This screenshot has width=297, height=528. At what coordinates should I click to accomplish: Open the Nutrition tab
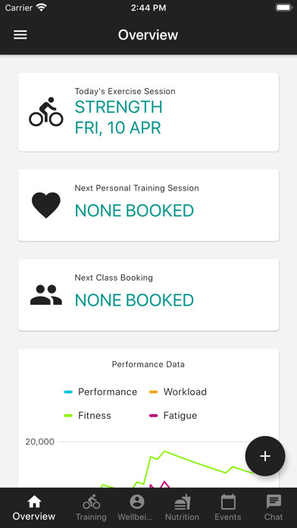[182, 508]
